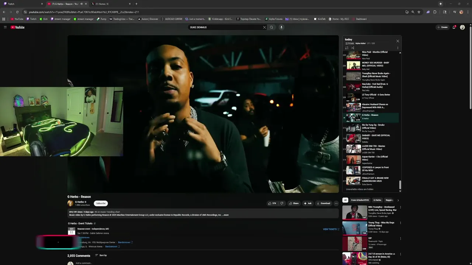Open 'TradingView' bookmark

click(x=122, y=19)
